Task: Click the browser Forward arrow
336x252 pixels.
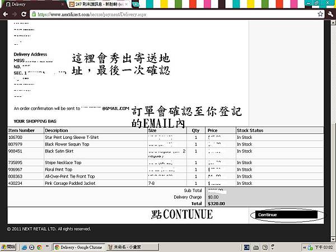Action: (15, 15)
